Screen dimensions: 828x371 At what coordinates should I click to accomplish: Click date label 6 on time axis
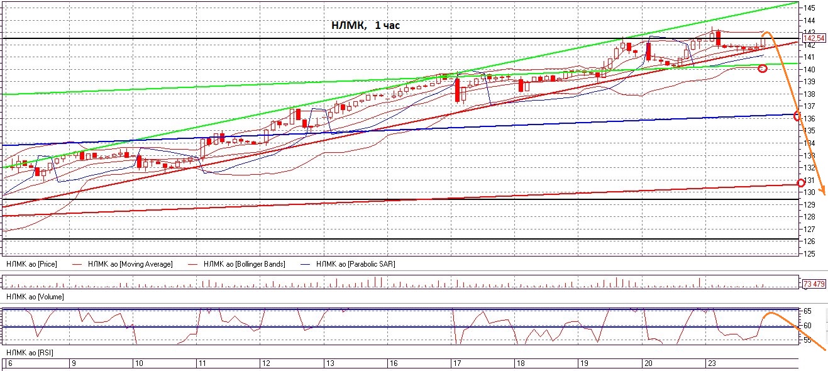click(9, 364)
